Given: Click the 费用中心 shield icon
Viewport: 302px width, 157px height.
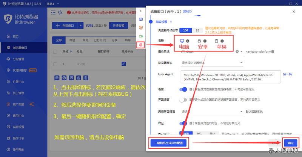Looking at the screenshot, I should pyautogui.click(x=8, y=116).
